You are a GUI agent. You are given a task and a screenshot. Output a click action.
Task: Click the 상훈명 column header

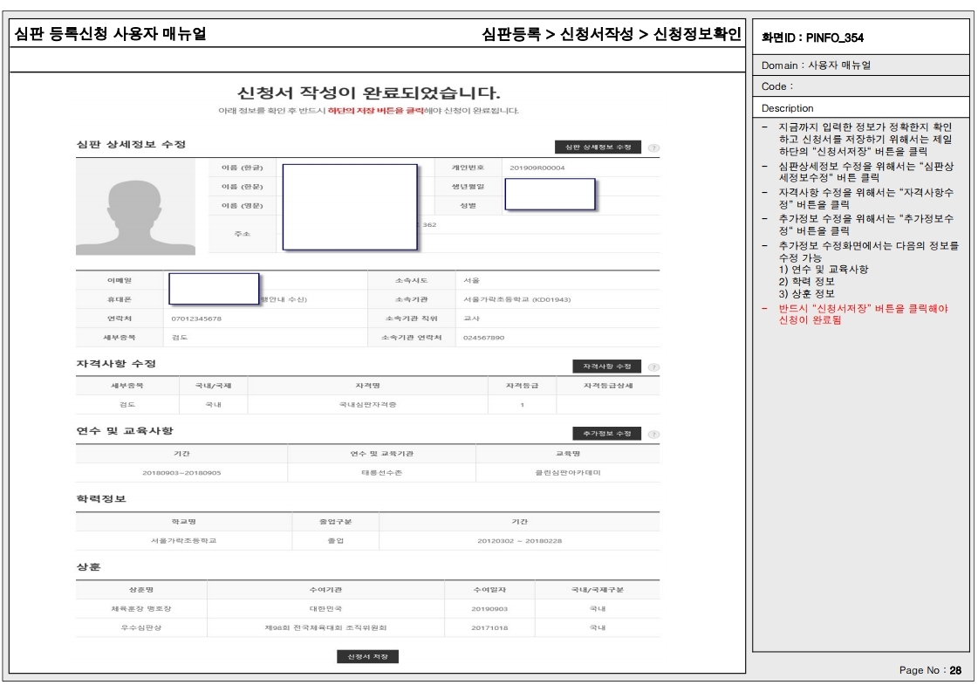pos(141,590)
